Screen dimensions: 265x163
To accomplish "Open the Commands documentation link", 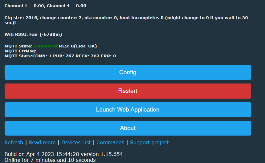I will coord(110,142).
